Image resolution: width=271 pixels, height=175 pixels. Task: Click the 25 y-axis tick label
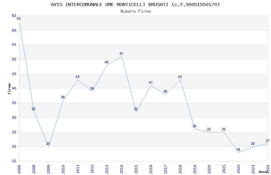point(14,132)
